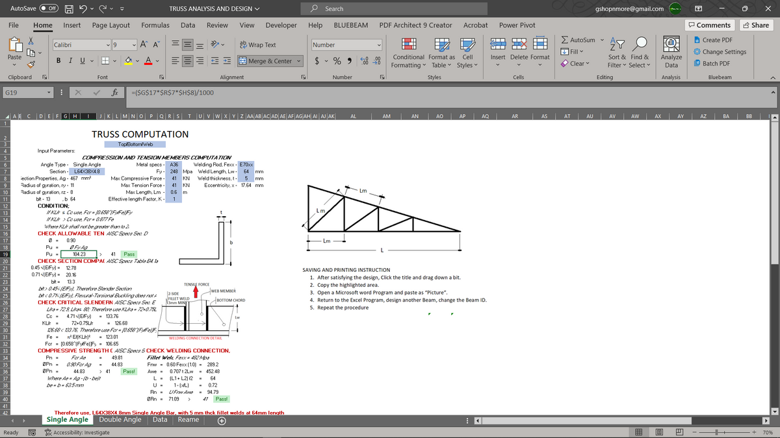
Task: Click the Comments button
Action: 710,25
